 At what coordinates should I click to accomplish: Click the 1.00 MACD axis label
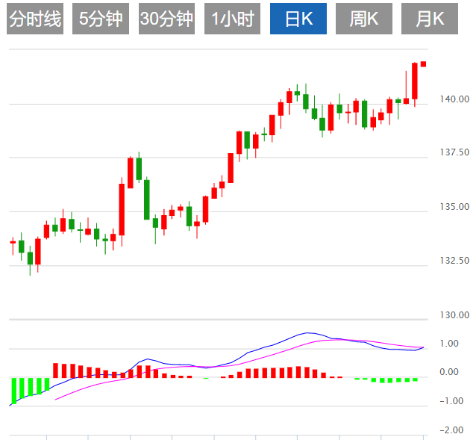[449, 344]
